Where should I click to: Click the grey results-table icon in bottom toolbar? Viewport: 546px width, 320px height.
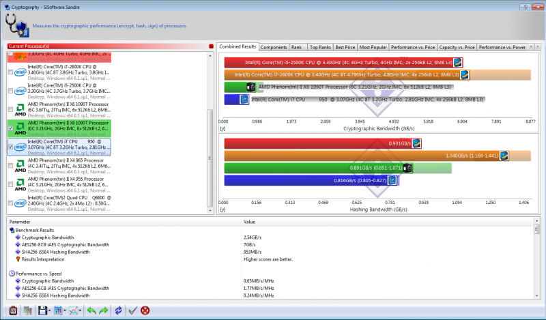coord(27,310)
